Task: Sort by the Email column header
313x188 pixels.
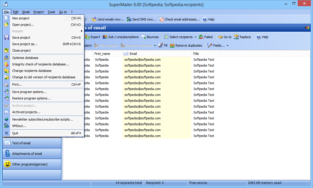Action: (x=157, y=54)
